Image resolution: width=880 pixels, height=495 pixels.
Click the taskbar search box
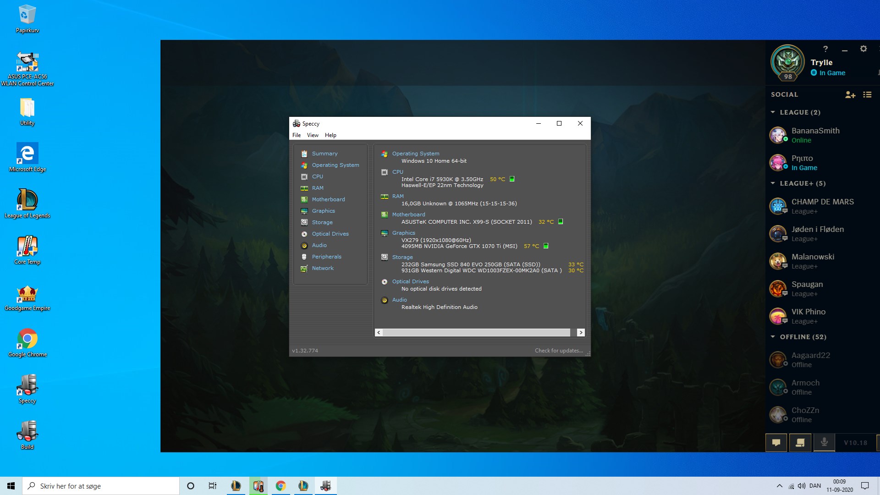point(101,486)
